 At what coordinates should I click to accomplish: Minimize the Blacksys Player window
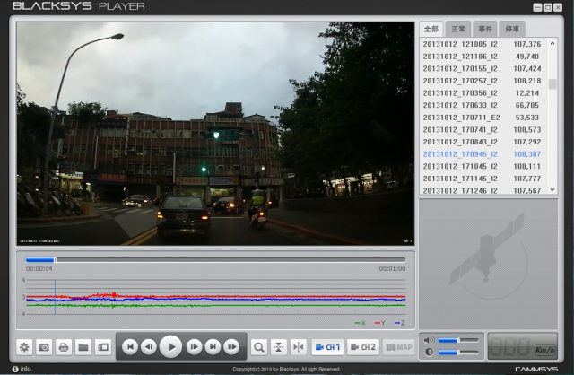click(537, 7)
